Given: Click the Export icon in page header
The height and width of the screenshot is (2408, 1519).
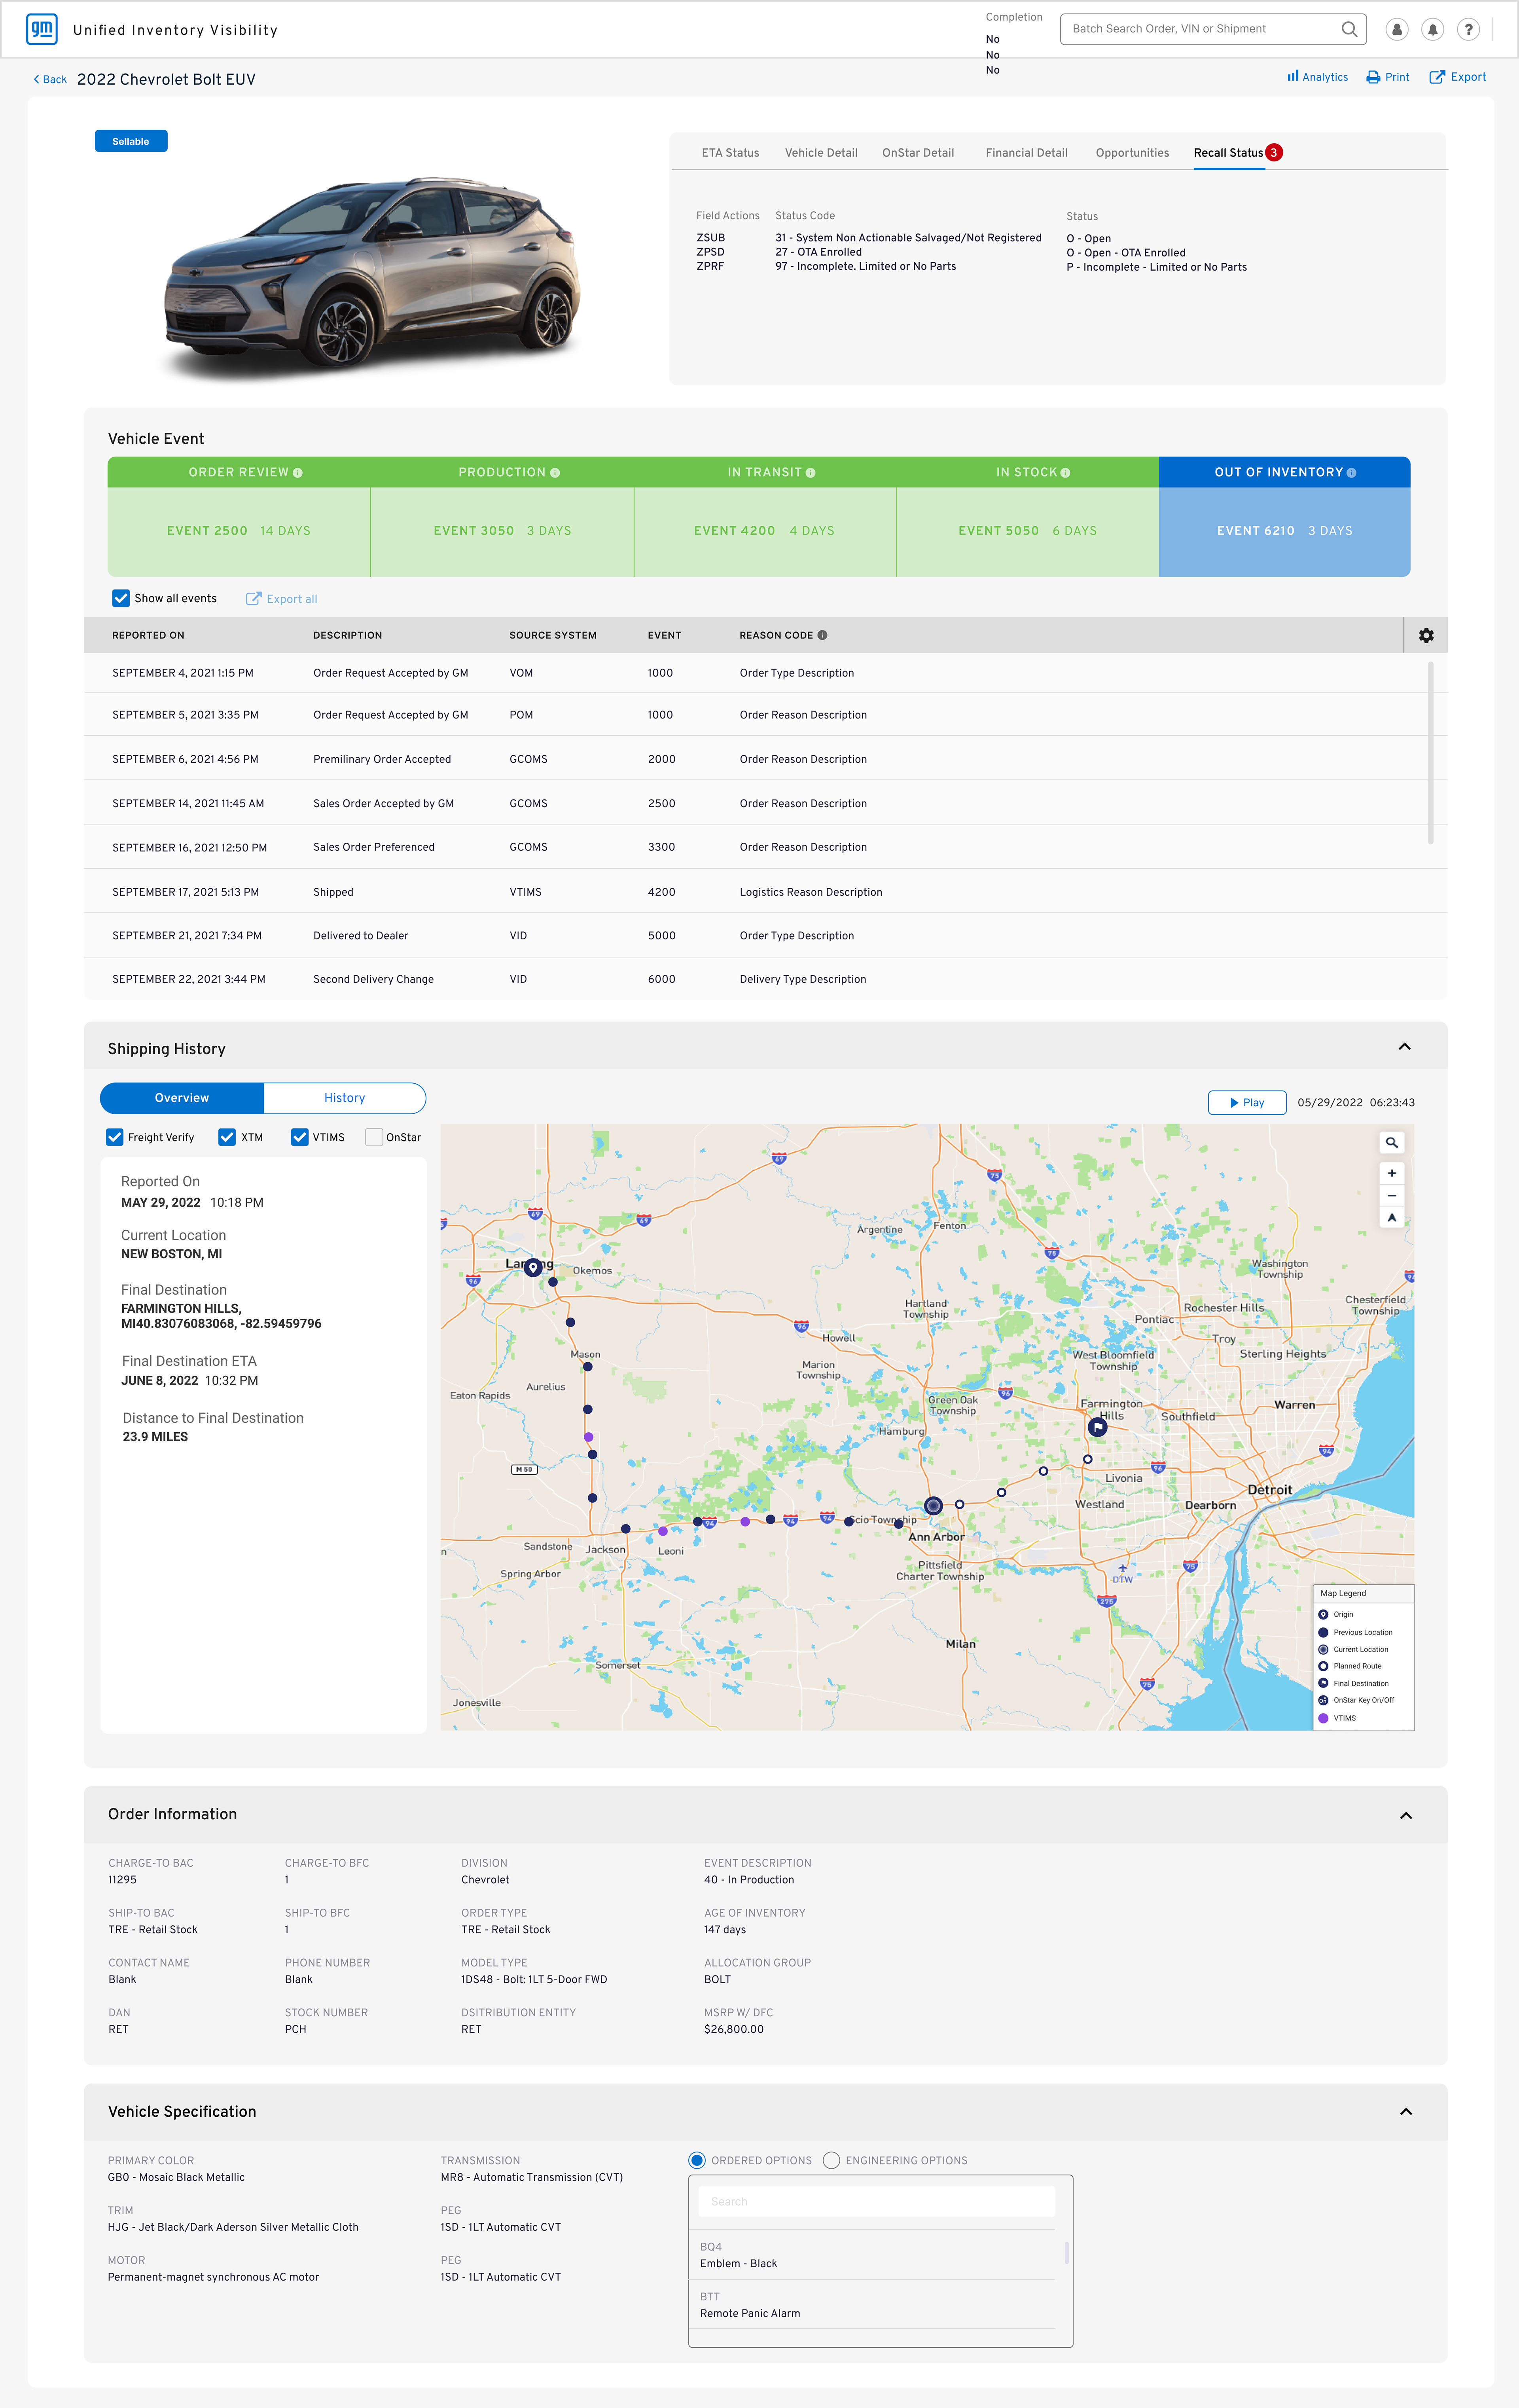Looking at the screenshot, I should tap(1437, 77).
